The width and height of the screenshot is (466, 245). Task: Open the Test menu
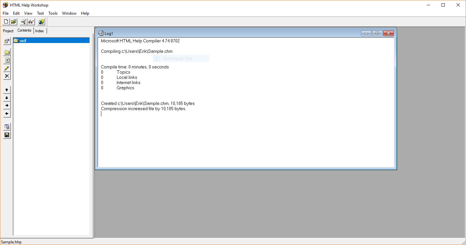[x=40, y=13]
